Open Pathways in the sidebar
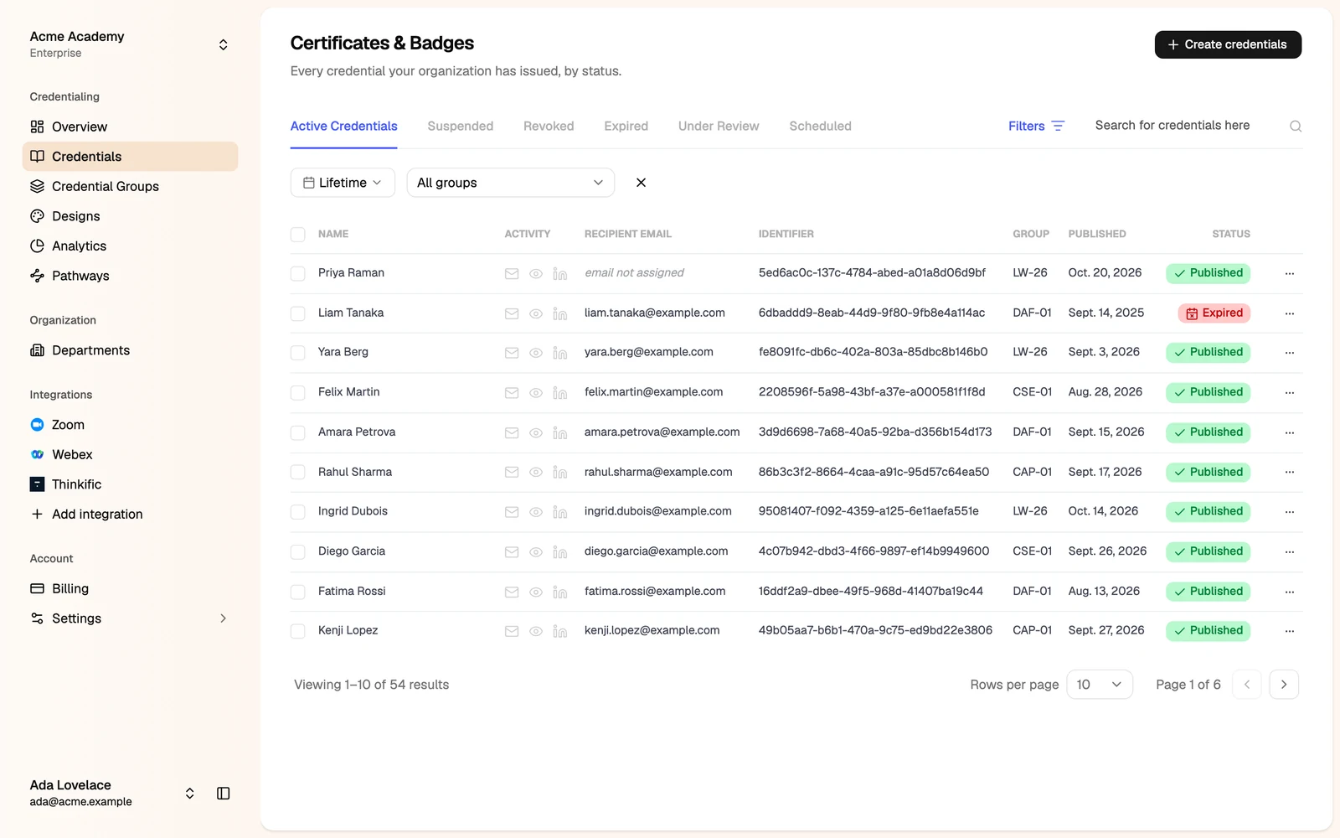1340x838 pixels. pyautogui.click(x=130, y=276)
